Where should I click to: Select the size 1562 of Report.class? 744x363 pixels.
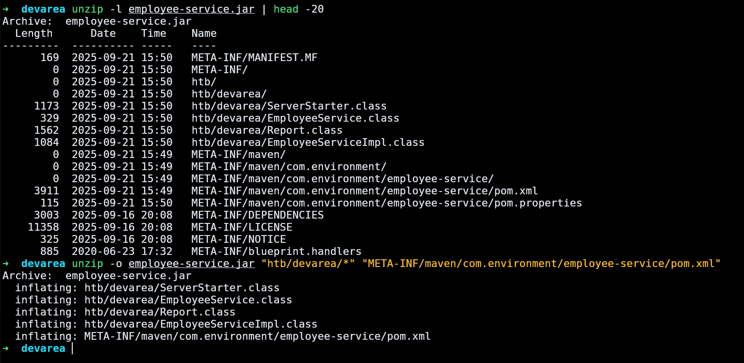pos(47,130)
